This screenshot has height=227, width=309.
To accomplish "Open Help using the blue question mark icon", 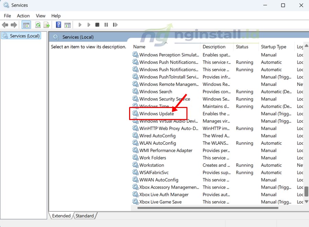I will [x=58, y=24].
